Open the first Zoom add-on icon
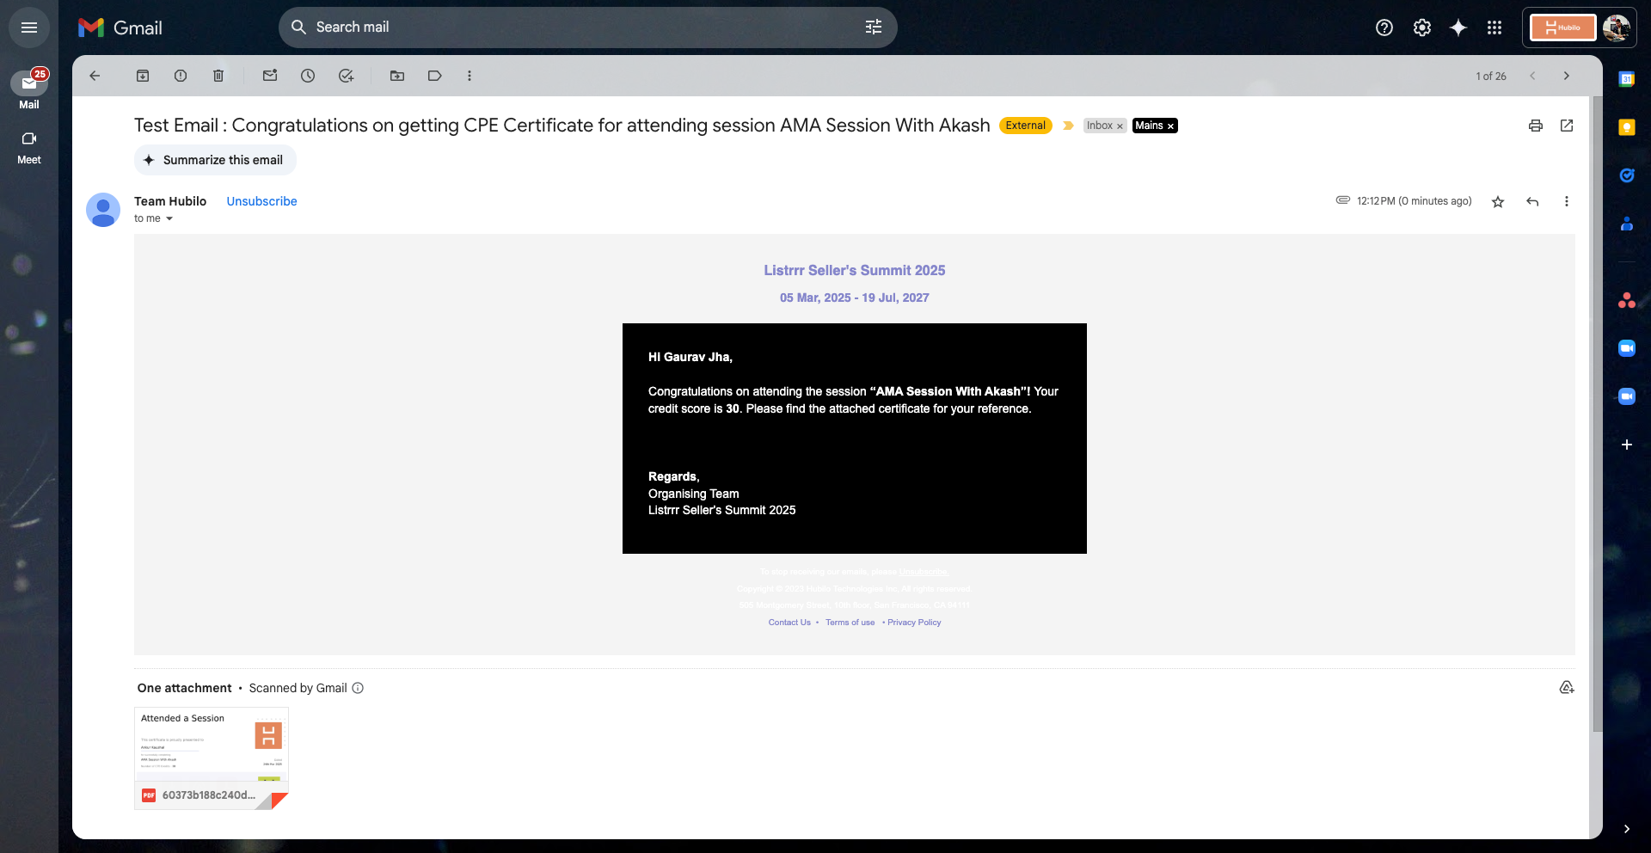Screen dimensions: 1651x853 point(1627,348)
